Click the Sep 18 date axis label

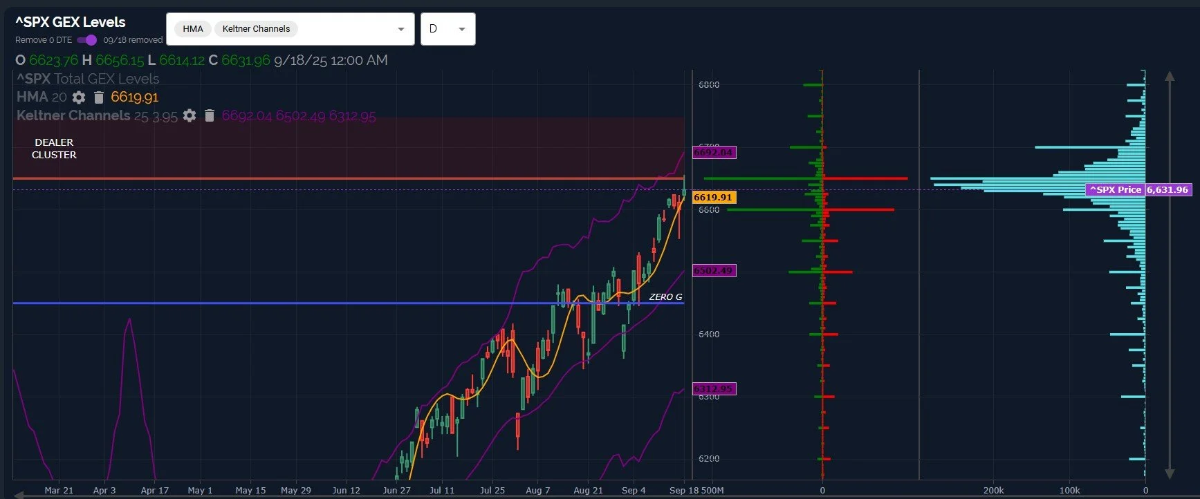(684, 490)
